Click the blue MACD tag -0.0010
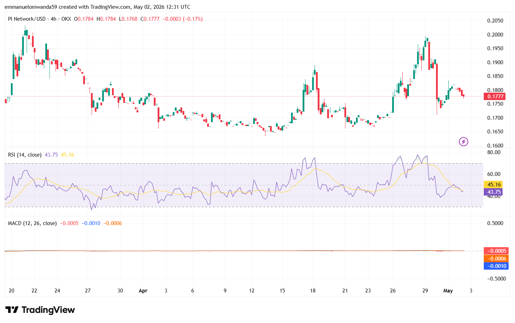This screenshot has width=515, height=323. tap(496, 266)
